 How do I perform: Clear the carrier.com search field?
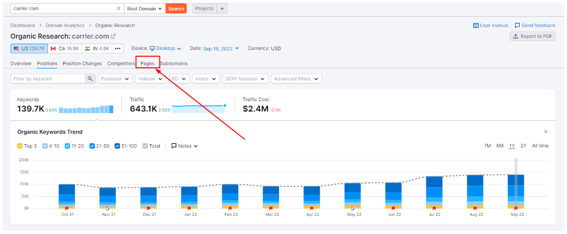[x=119, y=8]
